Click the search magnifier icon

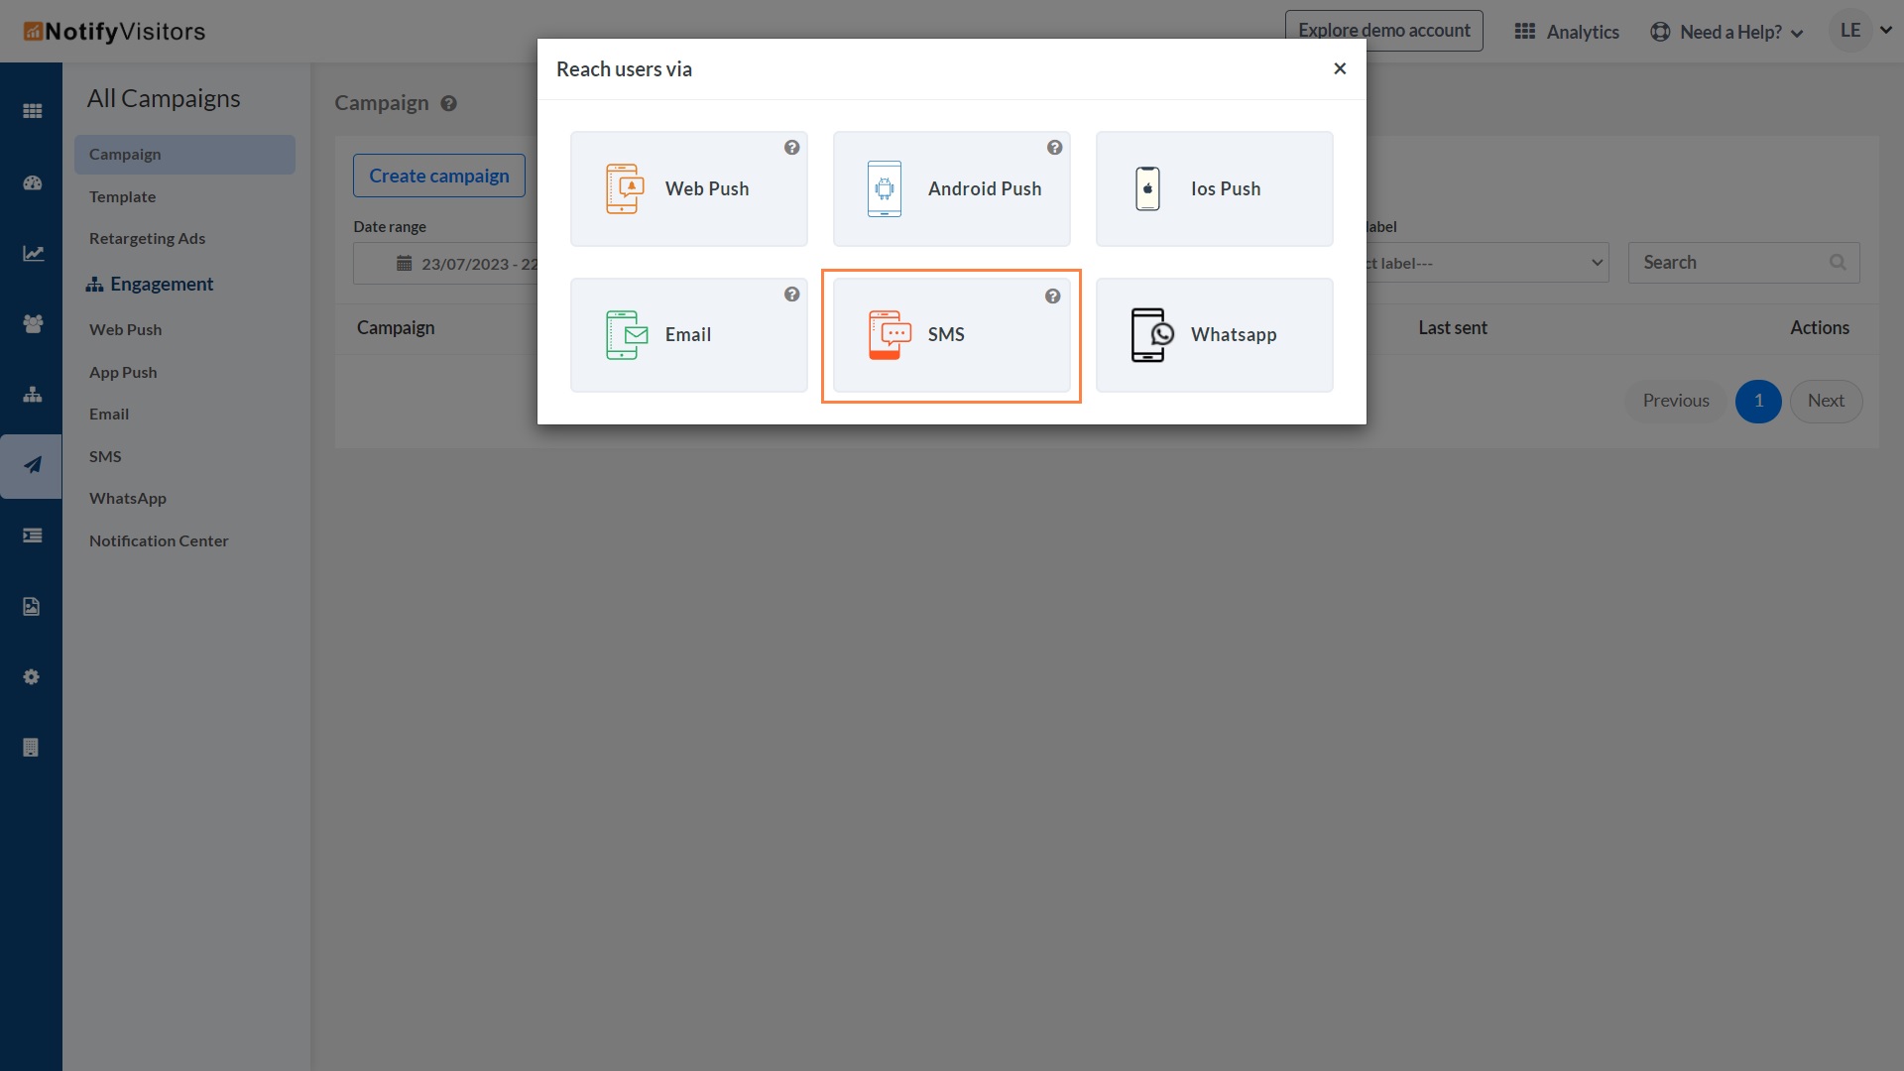(1838, 263)
